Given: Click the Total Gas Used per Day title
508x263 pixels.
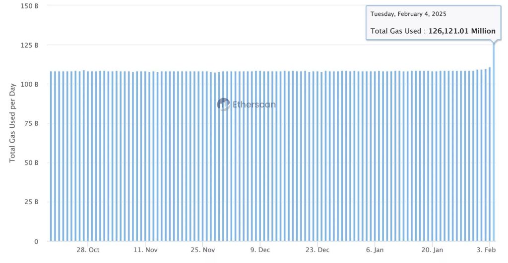Looking at the screenshot, I should (x=13, y=124).
